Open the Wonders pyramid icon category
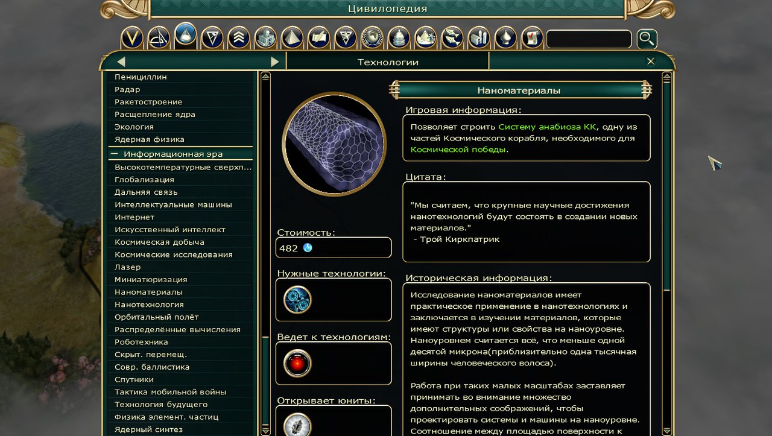 coord(292,38)
